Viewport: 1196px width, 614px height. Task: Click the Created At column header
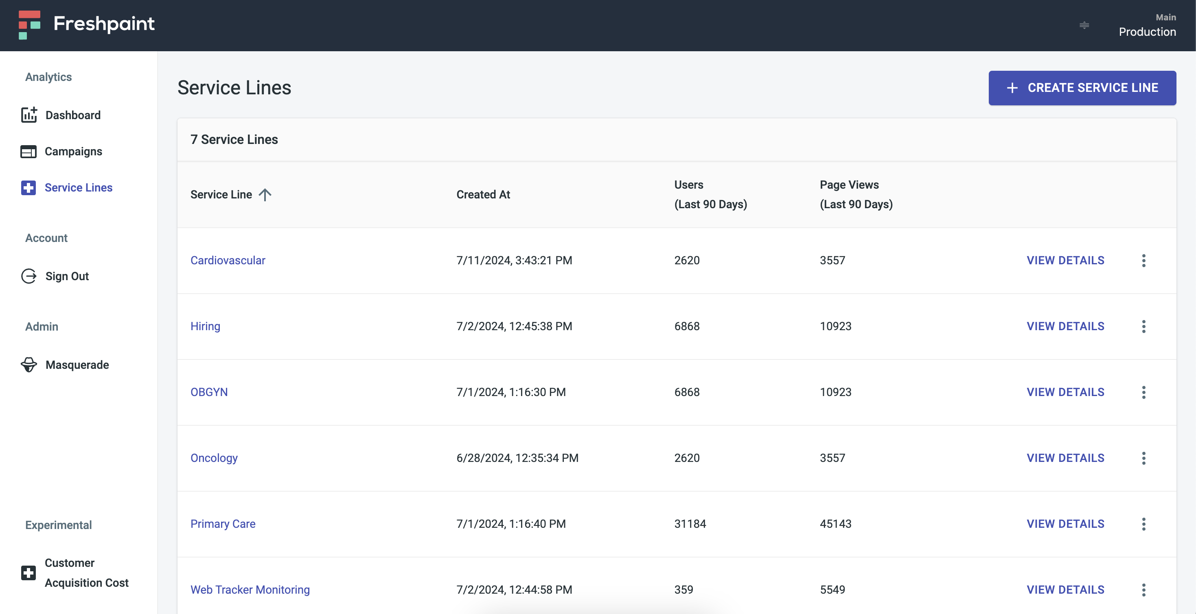pos(483,195)
